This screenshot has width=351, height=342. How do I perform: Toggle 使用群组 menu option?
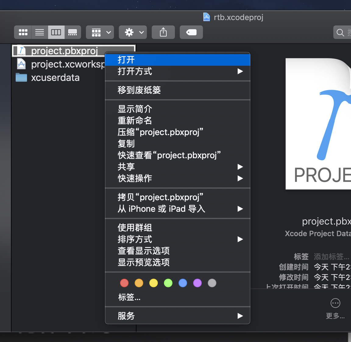[x=178, y=228]
